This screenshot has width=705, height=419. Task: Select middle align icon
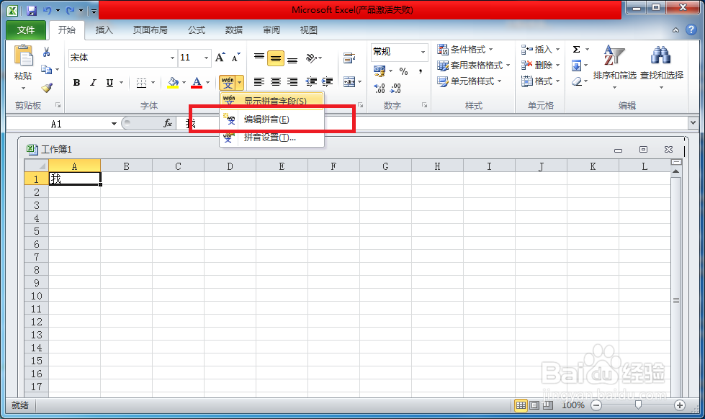click(x=276, y=58)
